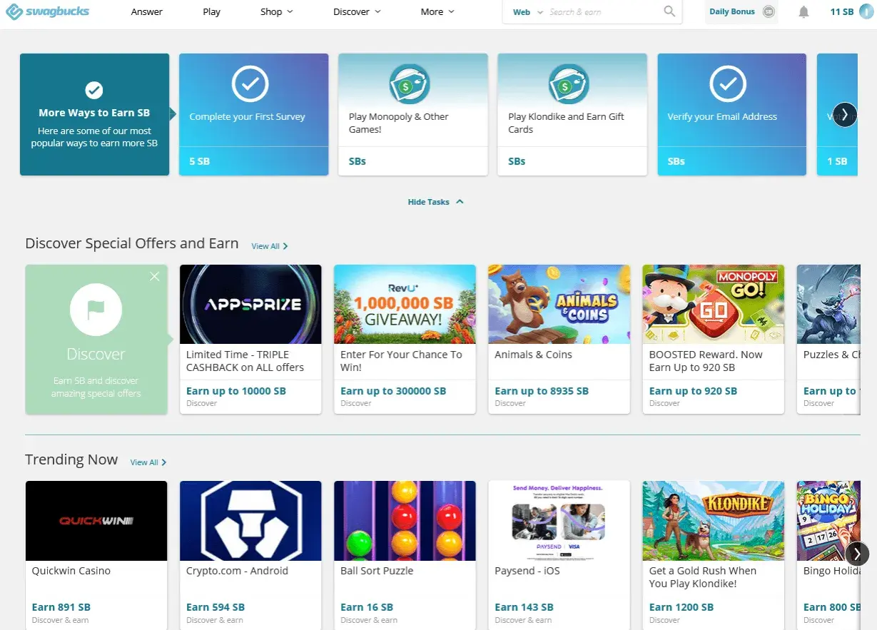The height and width of the screenshot is (630, 877).
Task: Open the Answer menu item
Action: (x=147, y=11)
